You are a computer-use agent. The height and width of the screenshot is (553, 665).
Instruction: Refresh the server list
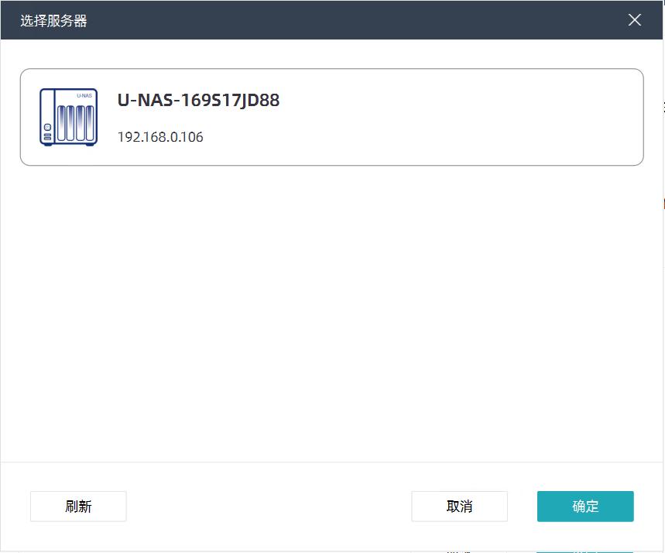click(x=78, y=507)
